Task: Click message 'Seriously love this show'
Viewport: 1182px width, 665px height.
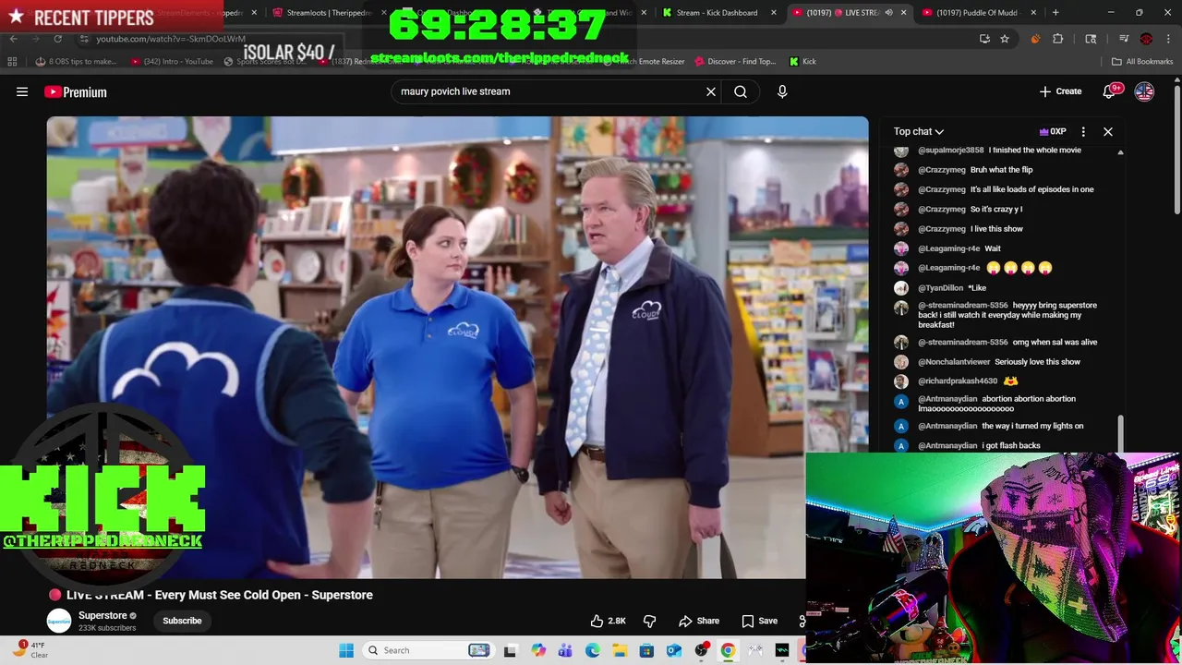Action: pos(1037,362)
